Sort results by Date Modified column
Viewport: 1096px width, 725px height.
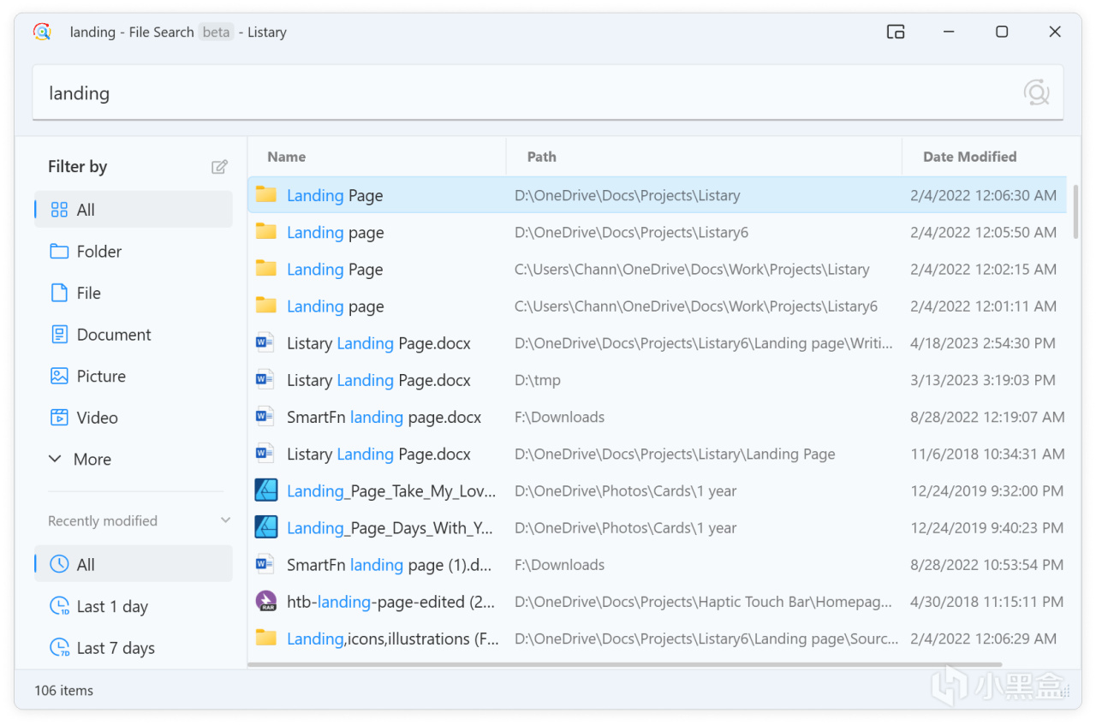pyautogui.click(x=969, y=157)
